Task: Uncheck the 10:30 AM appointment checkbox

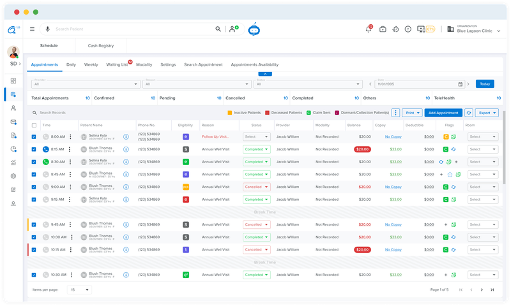Action: (34, 275)
